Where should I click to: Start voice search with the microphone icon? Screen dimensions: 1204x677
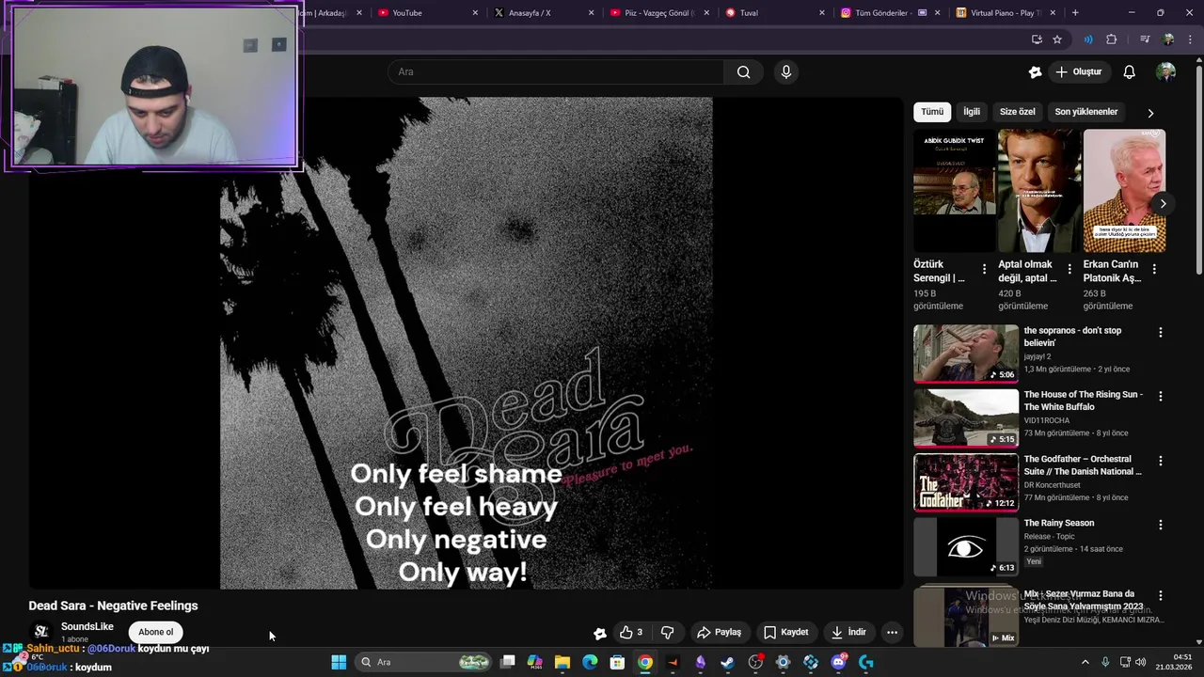786,71
